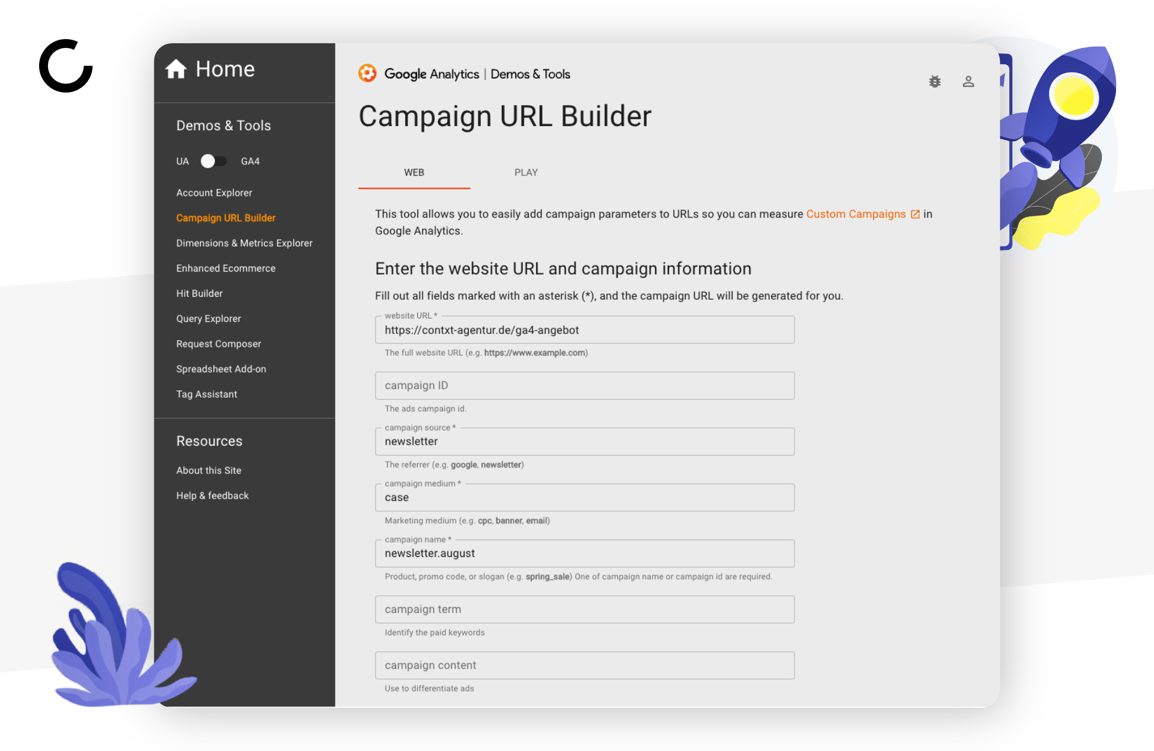This screenshot has width=1154, height=751.
Task: Click the Google Analytics logo icon
Action: (367, 73)
